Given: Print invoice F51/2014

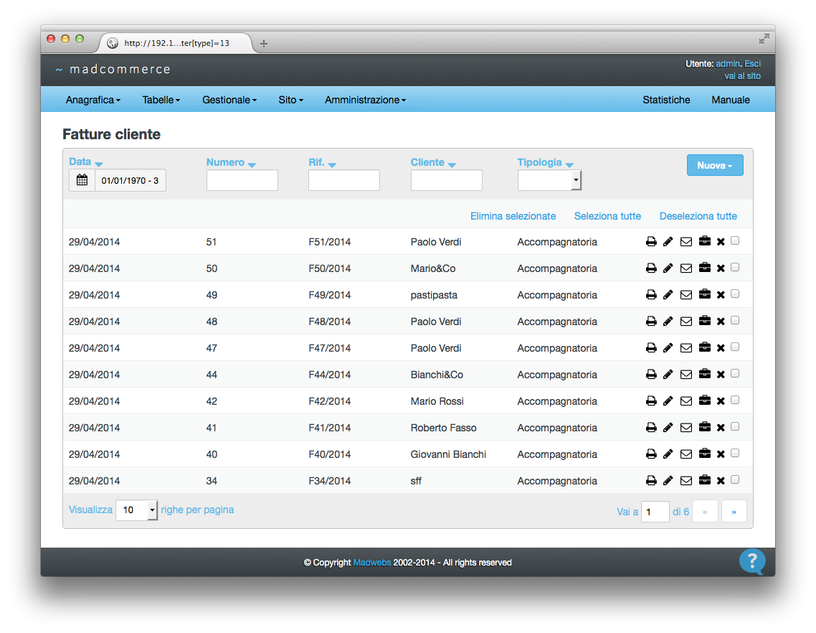Looking at the screenshot, I should click(x=651, y=242).
